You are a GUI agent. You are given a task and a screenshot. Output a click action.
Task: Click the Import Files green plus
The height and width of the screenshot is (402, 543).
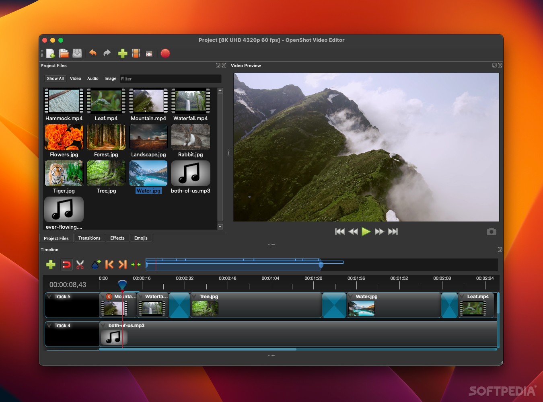click(x=122, y=53)
